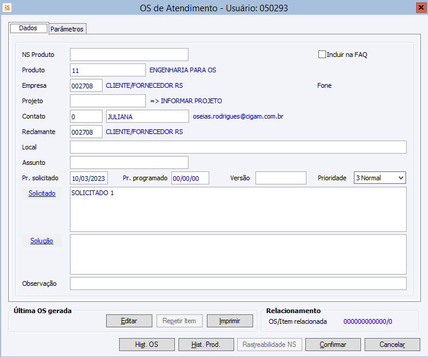Click the CIGAM app icon in title bar

tap(7, 8)
